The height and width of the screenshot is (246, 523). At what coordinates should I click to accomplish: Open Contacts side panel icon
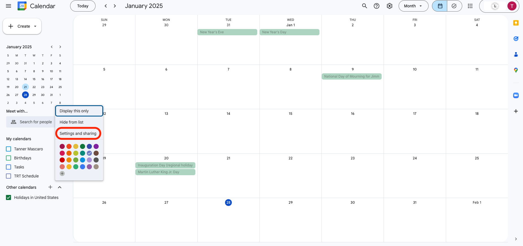click(x=516, y=54)
